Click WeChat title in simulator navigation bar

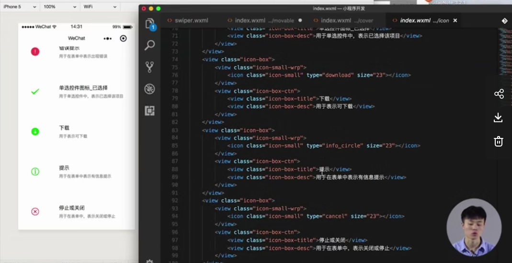coord(77,38)
